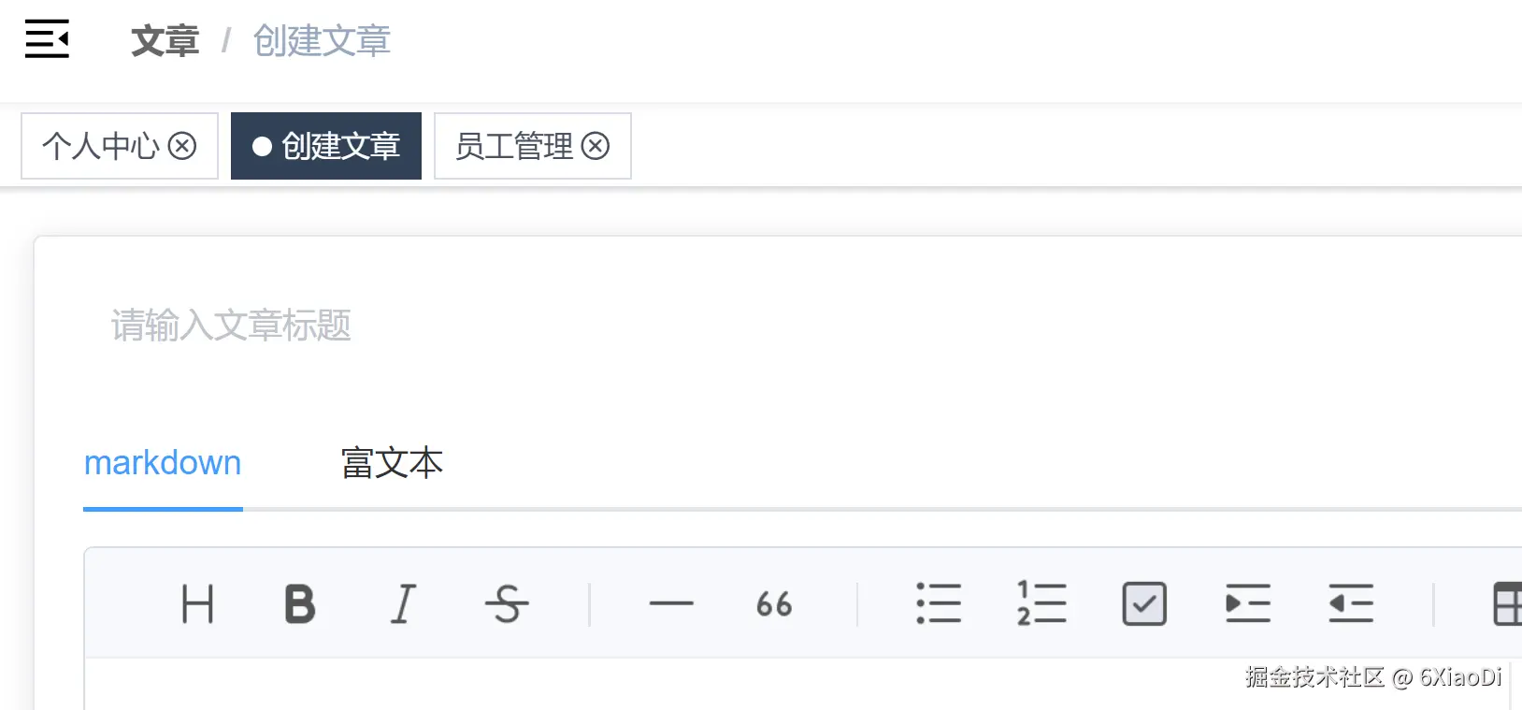
Task: Insert a table using the table icon
Action: [x=1507, y=603]
